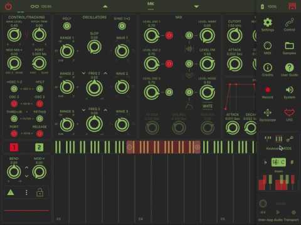Toggle the red OSC 3 switch in Control/Tracking
Screen dimensions: 301x225
[40, 104]
